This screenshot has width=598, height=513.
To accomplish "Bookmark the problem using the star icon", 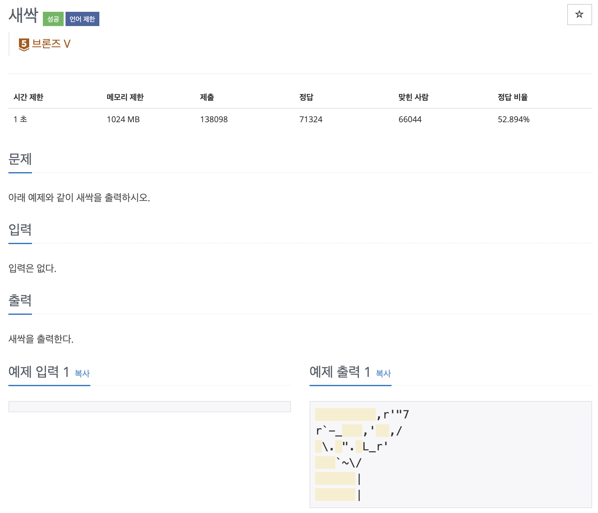I will point(579,15).
